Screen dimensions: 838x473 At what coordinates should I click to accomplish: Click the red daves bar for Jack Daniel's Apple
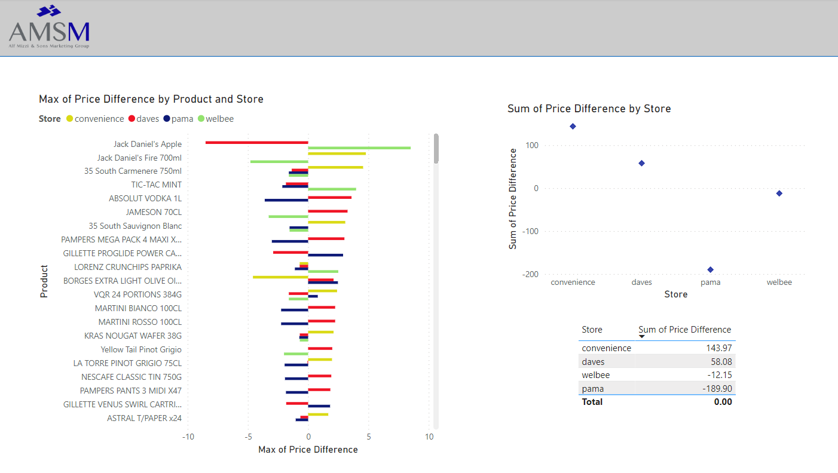pos(256,142)
